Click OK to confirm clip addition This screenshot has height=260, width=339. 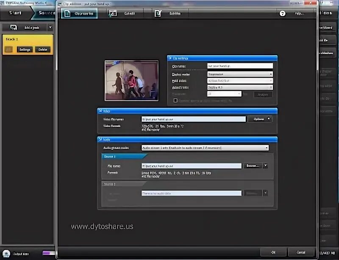pos(273,252)
